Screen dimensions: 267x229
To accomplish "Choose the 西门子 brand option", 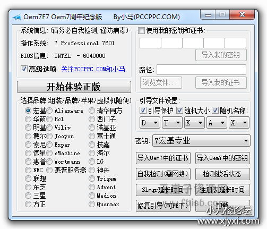I will pos(92,119).
